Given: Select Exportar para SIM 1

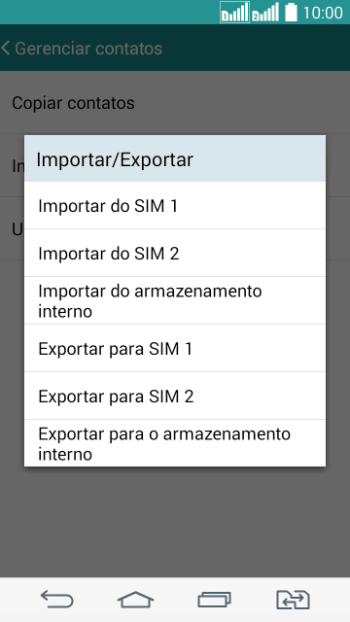Looking at the screenshot, I should [175, 348].
